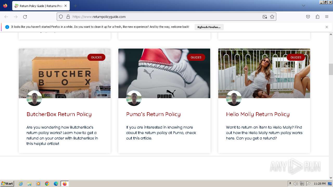Click the Puma article description text
Image resolution: width=333 pixels, height=187 pixels.
click(161, 133)
